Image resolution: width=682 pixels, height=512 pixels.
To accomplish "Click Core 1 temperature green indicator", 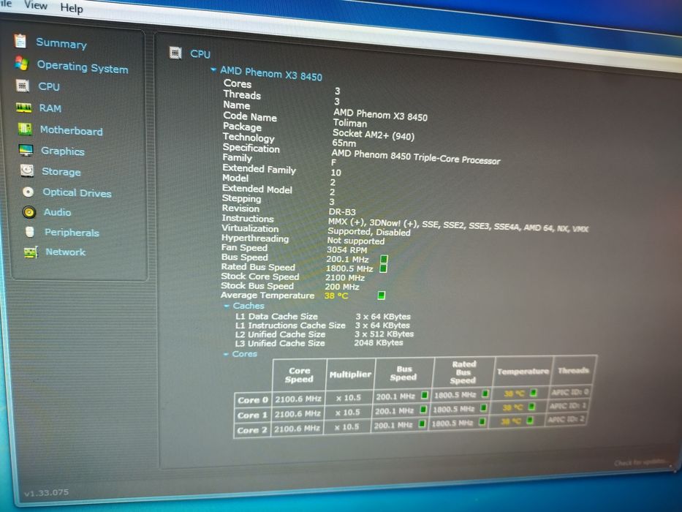I will [531, 407].
